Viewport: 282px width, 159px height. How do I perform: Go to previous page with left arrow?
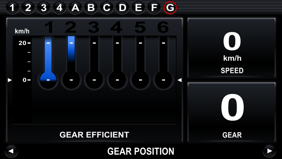[x=11, y=151]
